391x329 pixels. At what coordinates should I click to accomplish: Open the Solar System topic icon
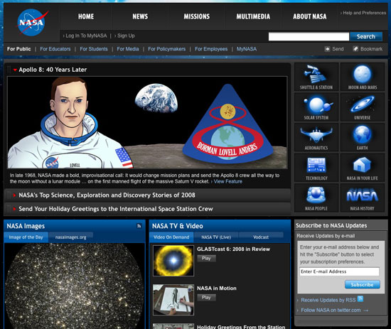(x=316, y=107)
